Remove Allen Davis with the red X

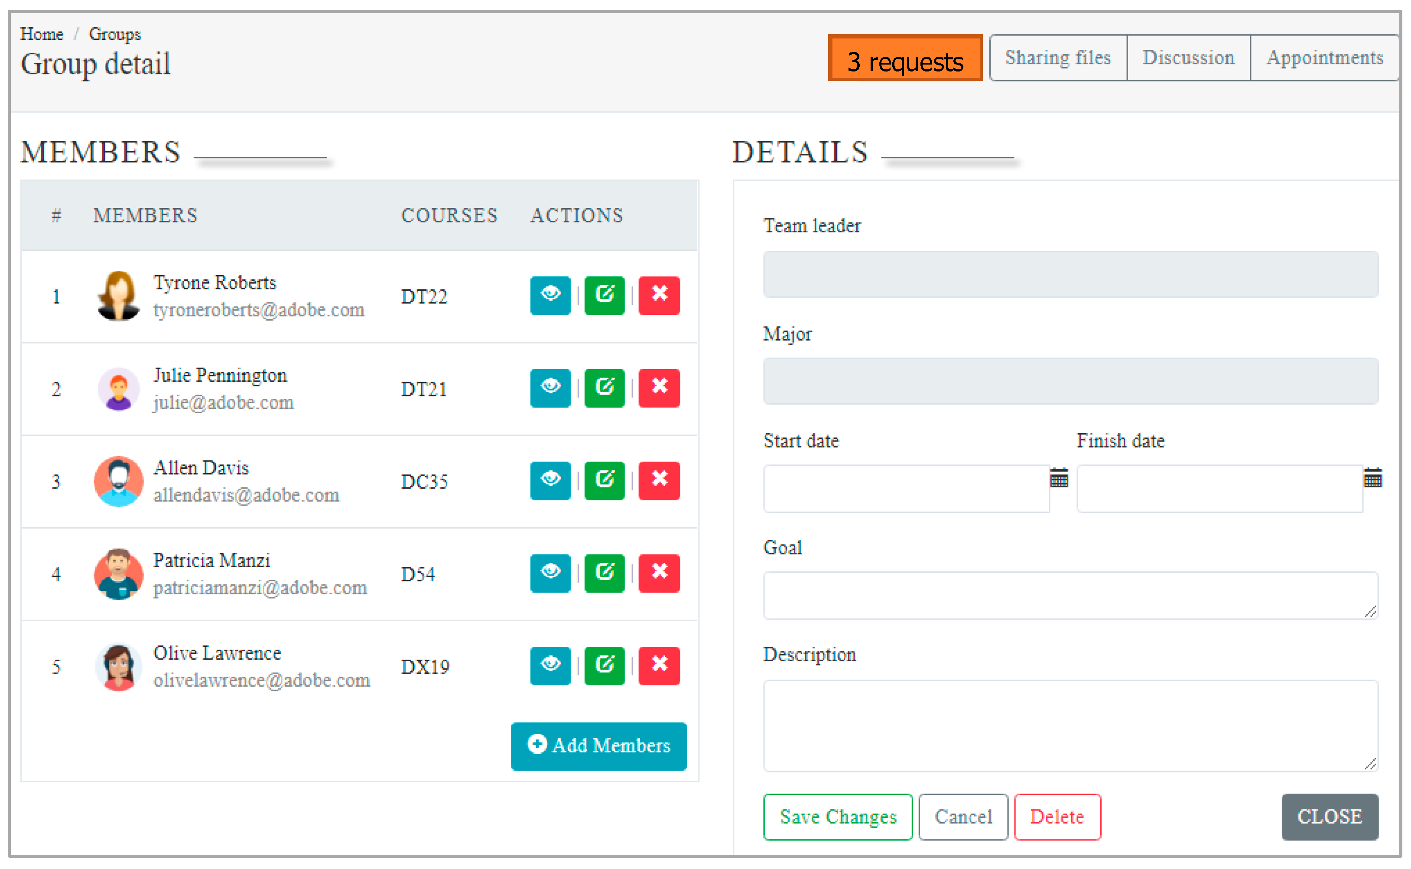coord(659,480)
